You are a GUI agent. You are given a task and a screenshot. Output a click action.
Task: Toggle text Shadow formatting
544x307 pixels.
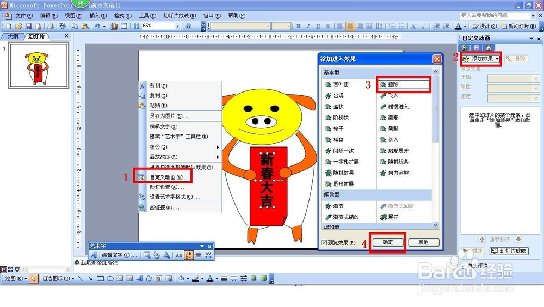[328, 26]
